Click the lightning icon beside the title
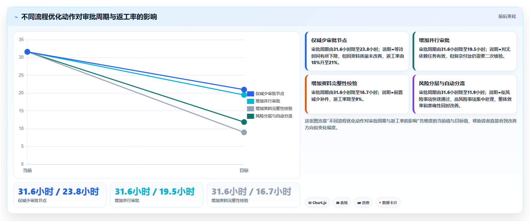Image resolution: width=530 pixels, height=221 pixels. coord(16,17)
